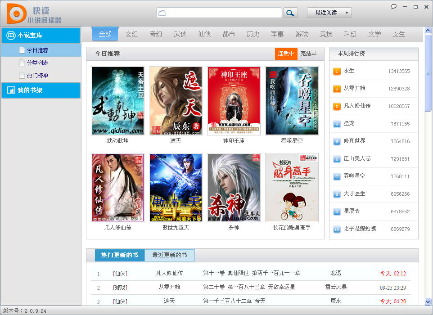Open the 小说宝库 panel via its icon
This screenshot has width=433, height=315.
click(10, 35)
